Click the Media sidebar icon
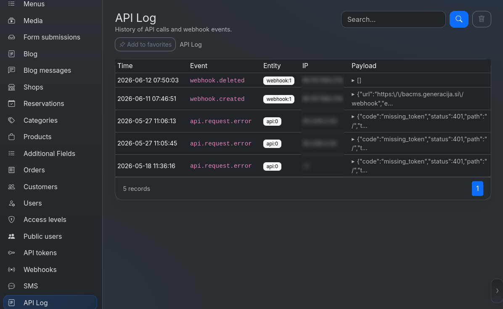The height and width of the screenshot is (309, 503). [x=11, y=21]
